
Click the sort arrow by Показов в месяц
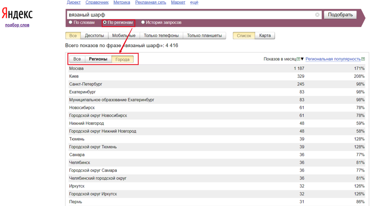coord(302,59)
